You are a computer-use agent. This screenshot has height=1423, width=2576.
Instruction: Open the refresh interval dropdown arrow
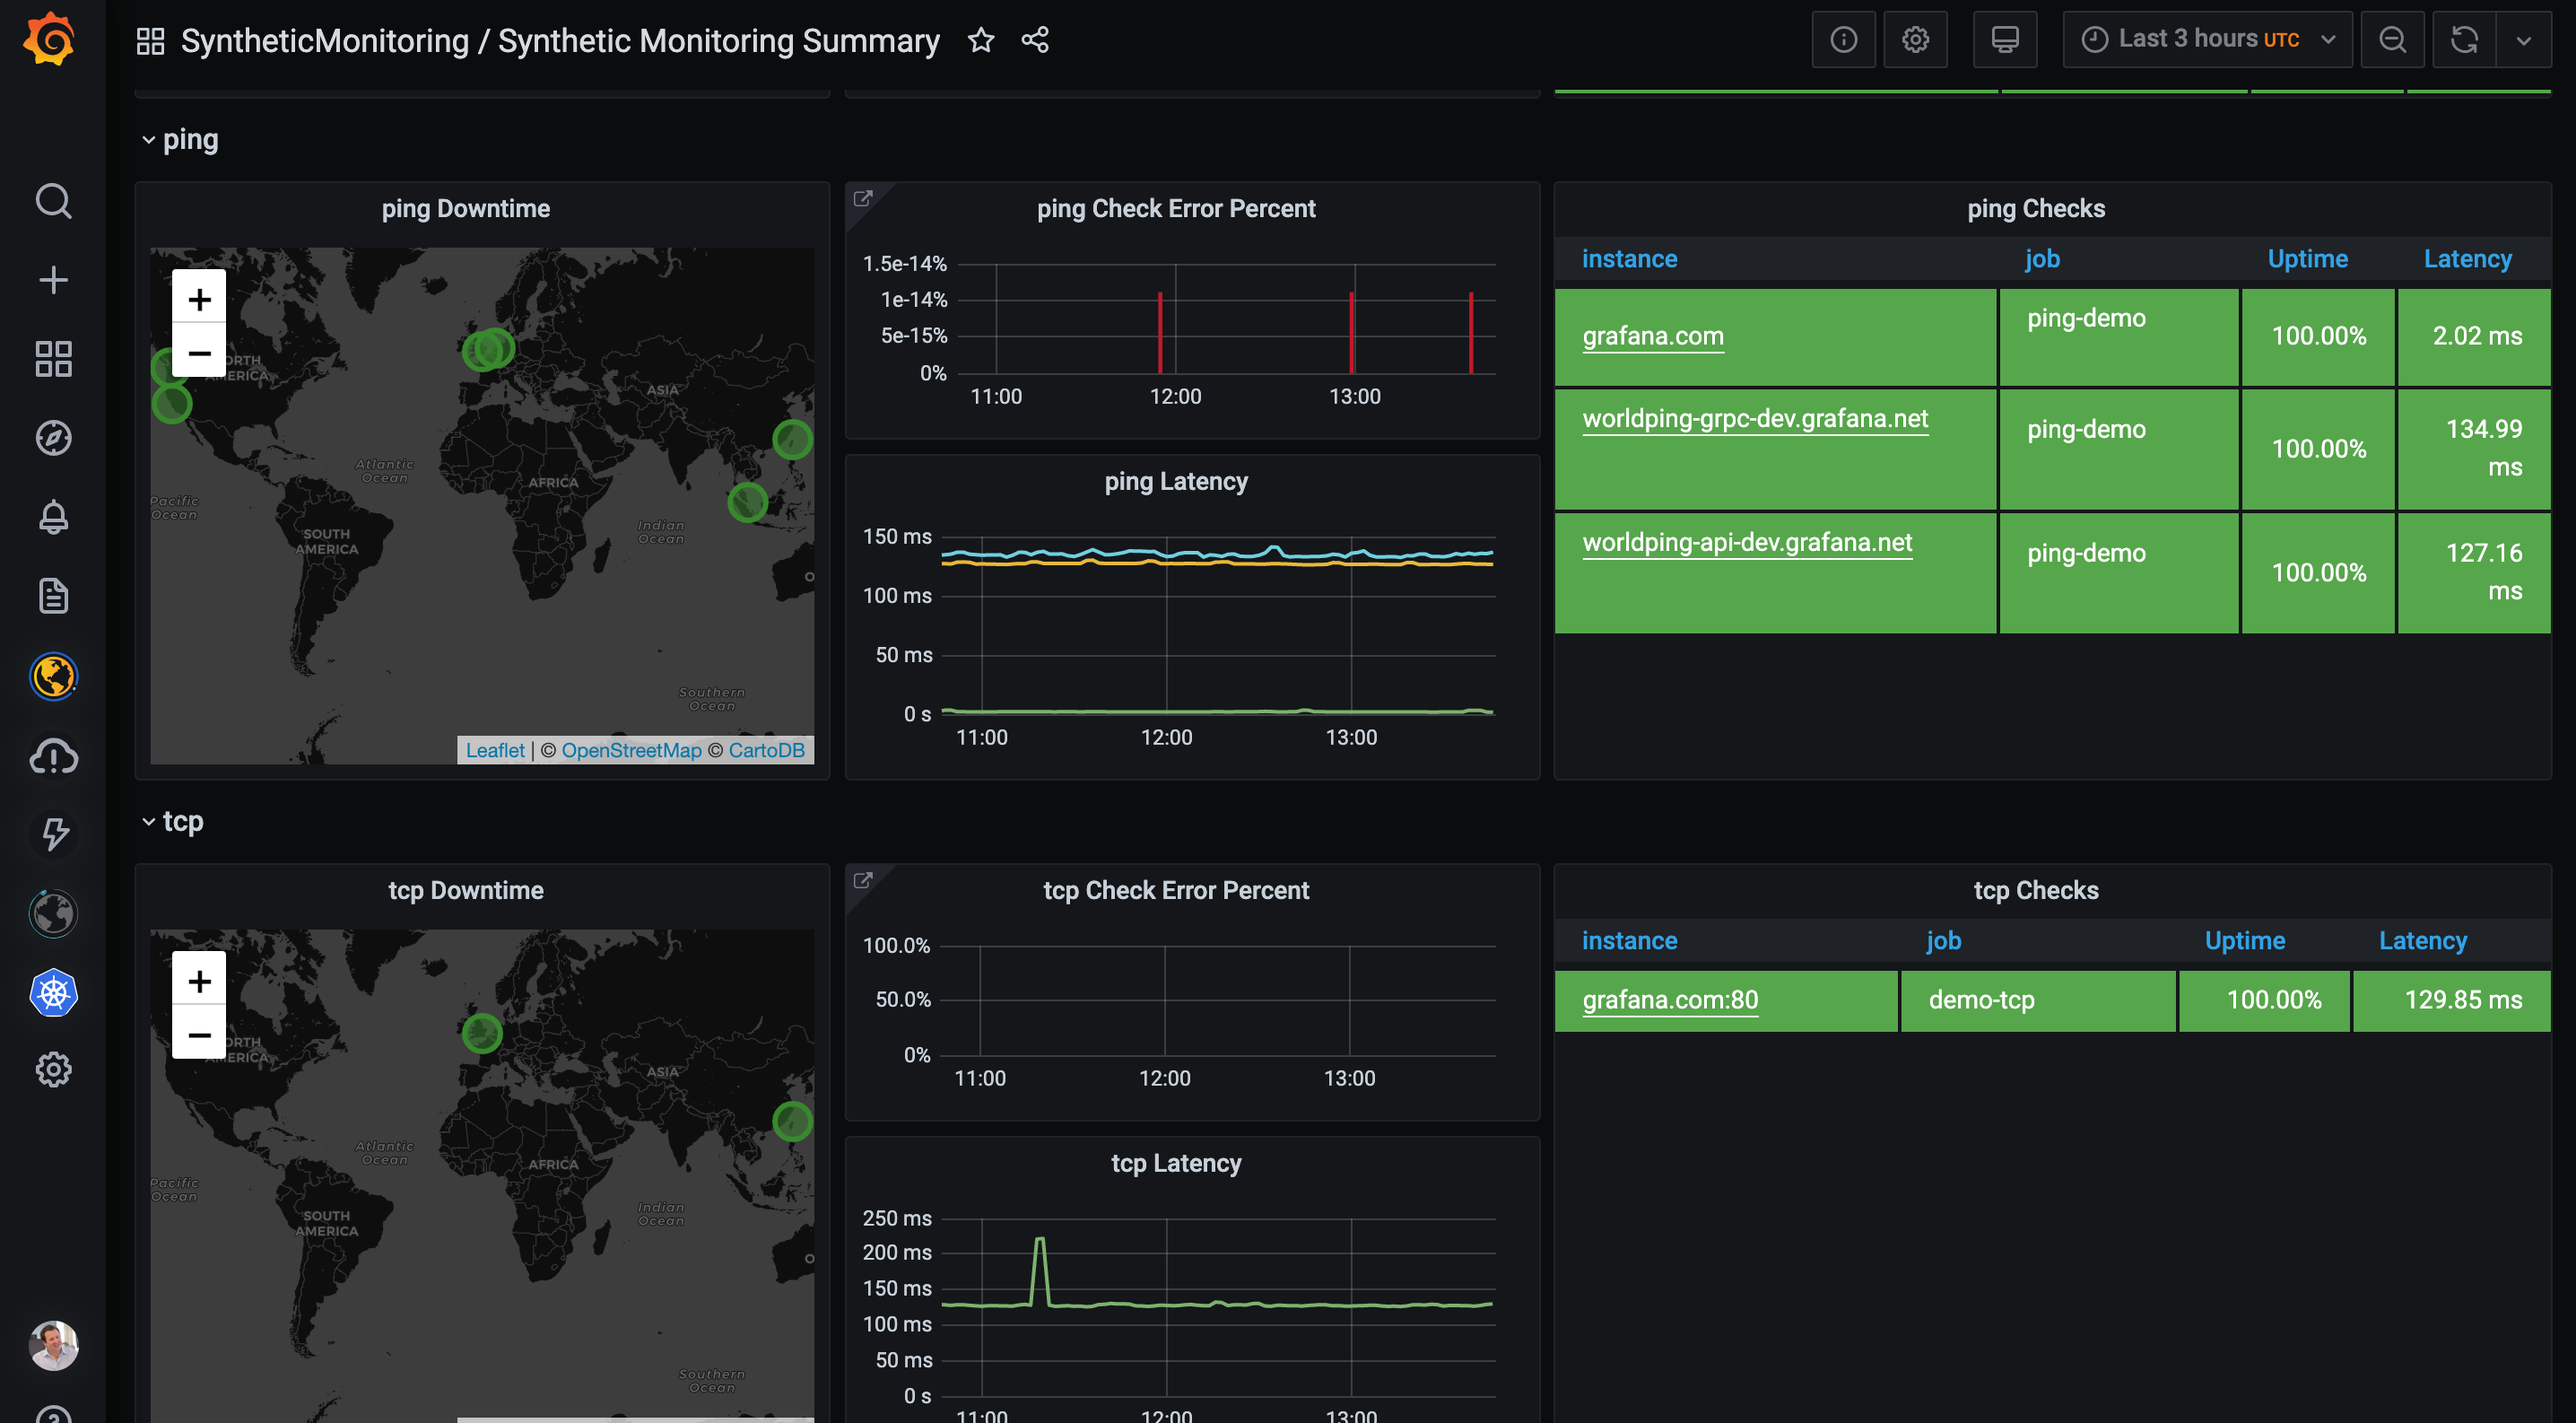tap(2523, 40)
